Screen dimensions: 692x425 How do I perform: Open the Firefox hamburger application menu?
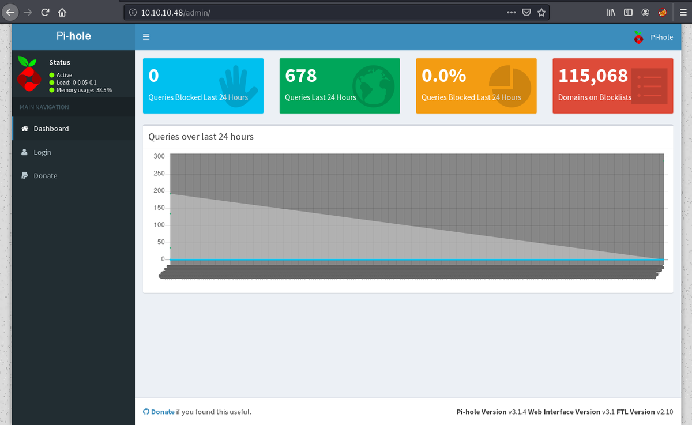tap(682, 12)
